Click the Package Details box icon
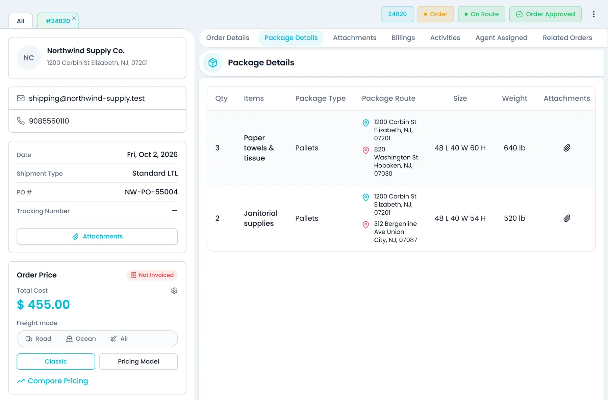This screenshot has width=608, height=400. tap(213, 63)
